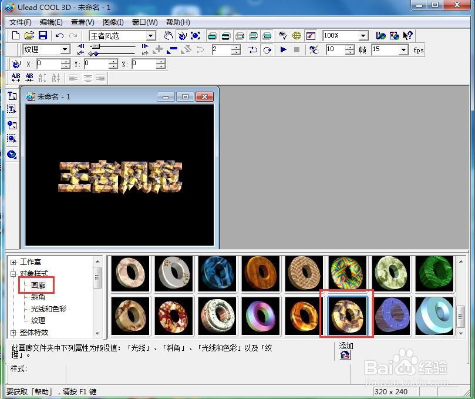
Task: Click the export web image icon
Action: point(394,36)
